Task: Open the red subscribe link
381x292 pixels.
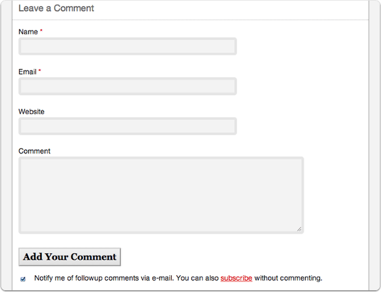Action: click(236, 278)
